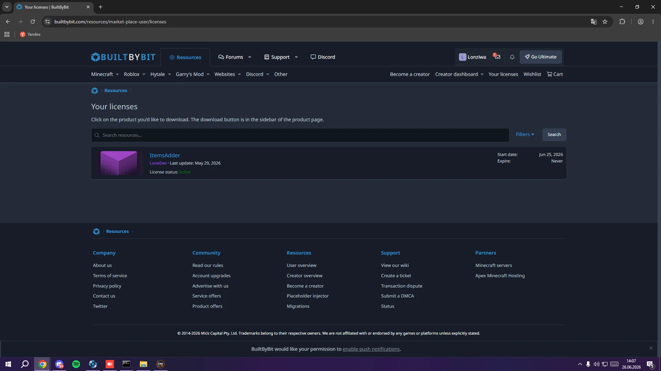Click the Chrome translate page icon
Image resolution: width=661 pixels, height=371 pixels.
point(594,22)
